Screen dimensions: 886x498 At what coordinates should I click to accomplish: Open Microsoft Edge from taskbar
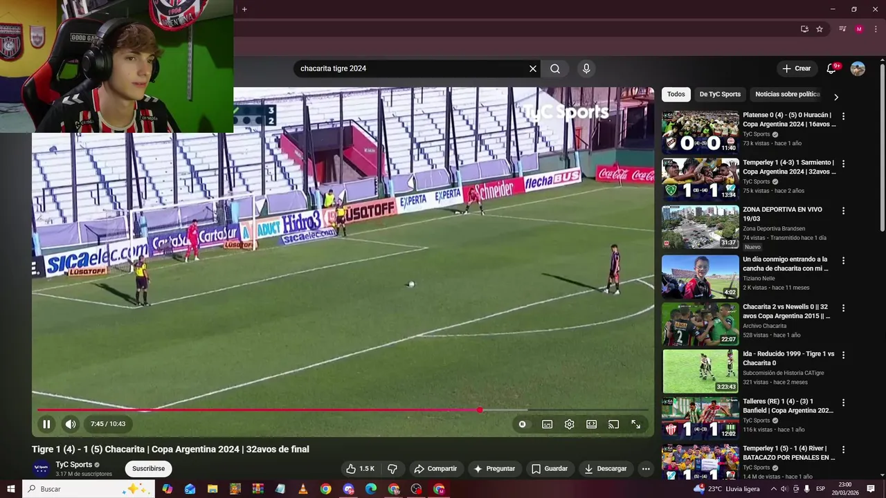click(371, 489)
